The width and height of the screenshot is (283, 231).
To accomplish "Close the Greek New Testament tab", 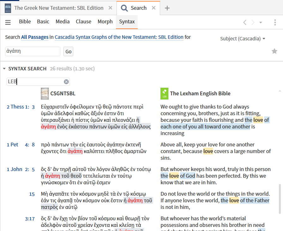I will [110, 8].
